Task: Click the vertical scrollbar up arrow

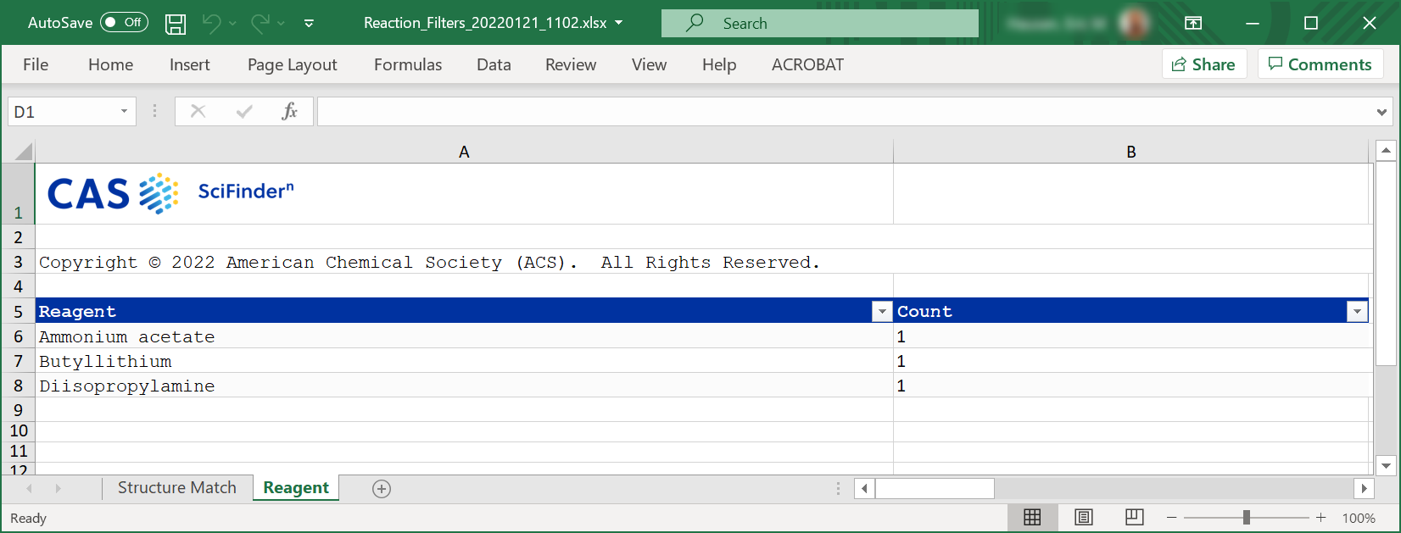Action: [x=1386, y=151]
